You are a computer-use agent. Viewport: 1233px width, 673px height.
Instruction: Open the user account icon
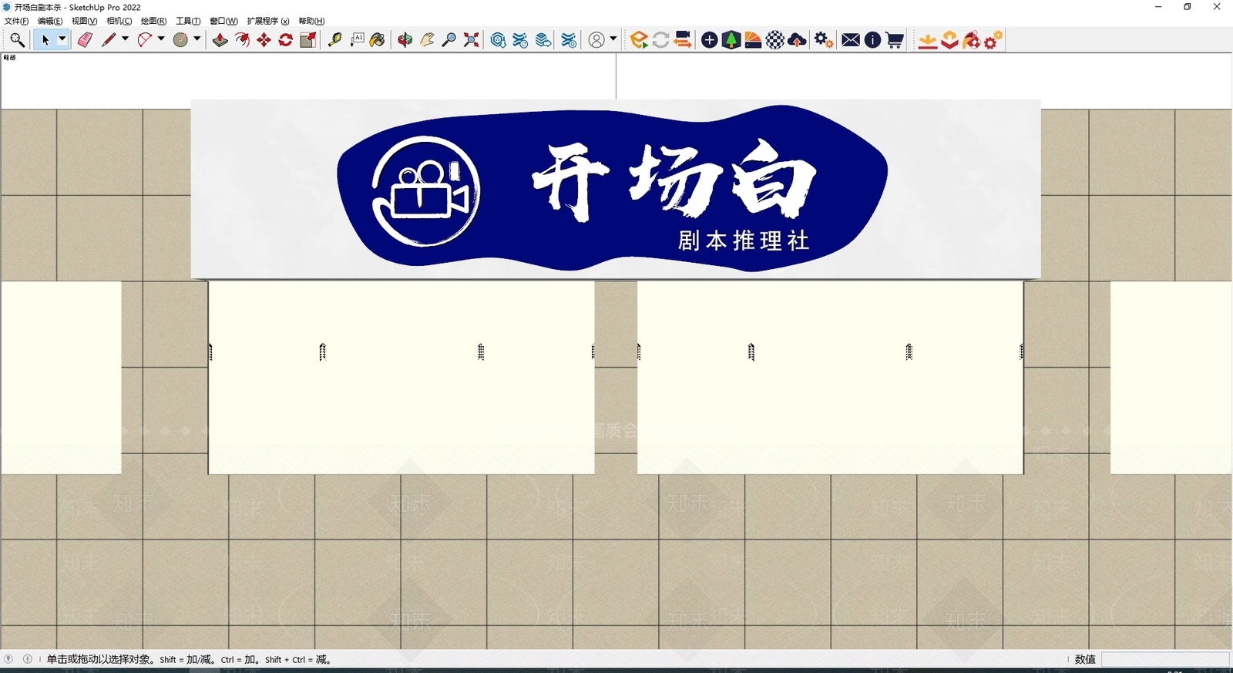(x=596, y=40)
